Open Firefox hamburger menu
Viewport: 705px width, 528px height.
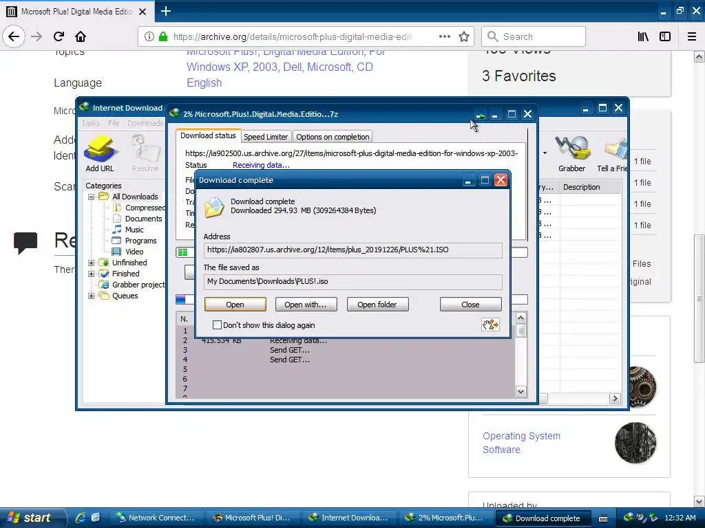pyautogui.click(x=691, y=36)
